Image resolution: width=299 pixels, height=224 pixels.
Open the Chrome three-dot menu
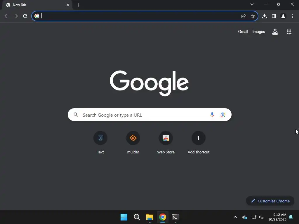(x=293, y=16)
